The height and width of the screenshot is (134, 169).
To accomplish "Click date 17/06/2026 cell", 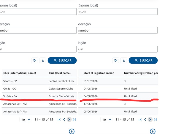I will 91,104.
